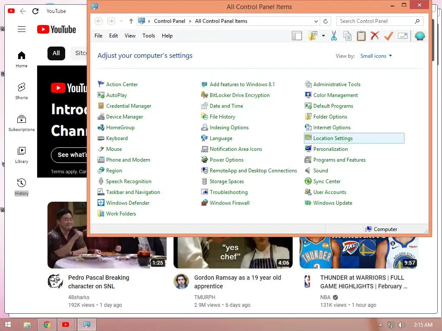
Task: Click the NBA channel name
Action: point(325,297)
